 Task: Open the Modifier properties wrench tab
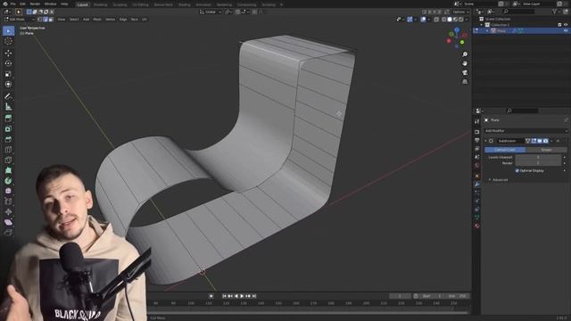point(477,185)
